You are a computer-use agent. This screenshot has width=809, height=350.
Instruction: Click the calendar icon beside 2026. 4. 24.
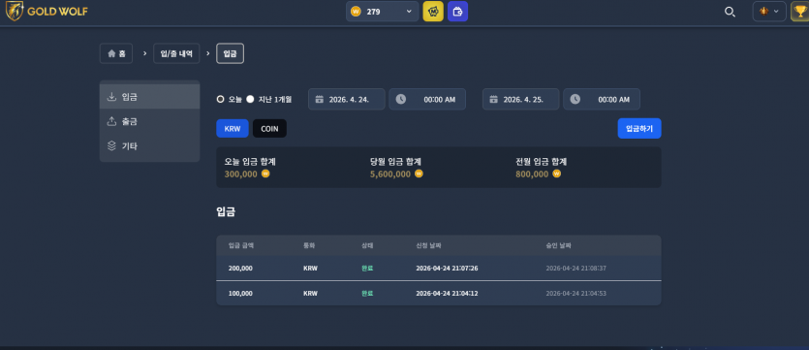pos(320,100)
